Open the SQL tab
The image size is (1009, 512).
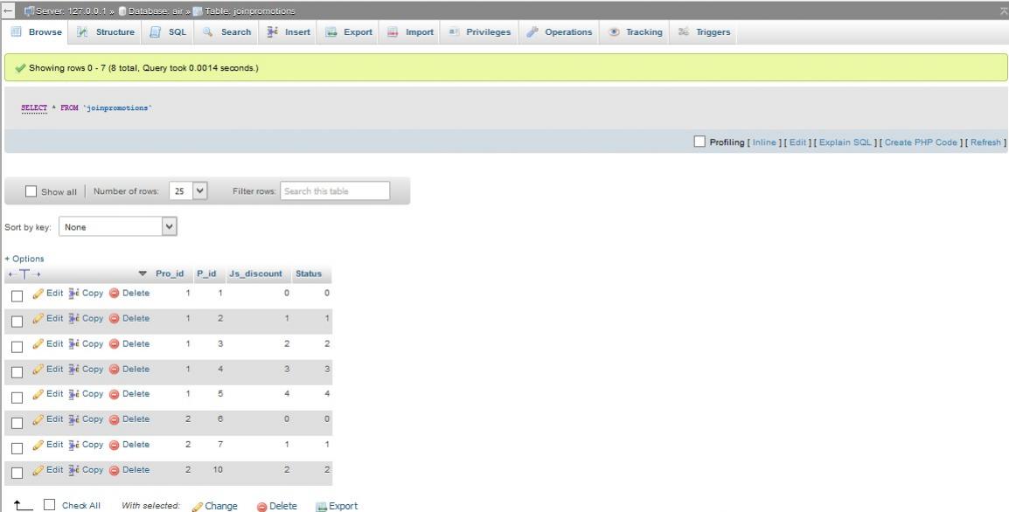click(169, 31)
